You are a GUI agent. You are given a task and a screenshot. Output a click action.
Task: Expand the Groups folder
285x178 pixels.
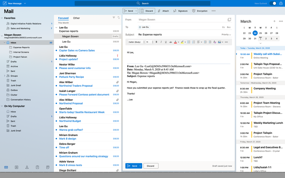pos(5,76)
